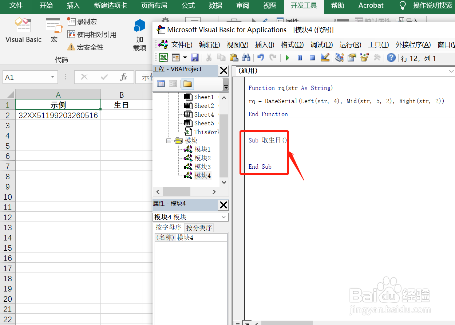This screenshot has height=325, width=455.
Task: Open 加载项 add-ins button in ribbon
Action: point(140,36)
